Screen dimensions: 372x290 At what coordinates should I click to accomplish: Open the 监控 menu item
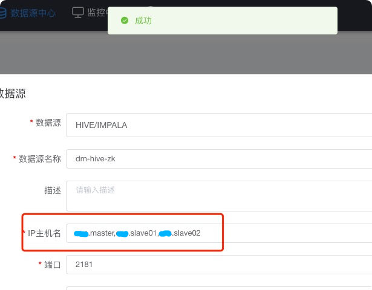[x=96, y=12]
